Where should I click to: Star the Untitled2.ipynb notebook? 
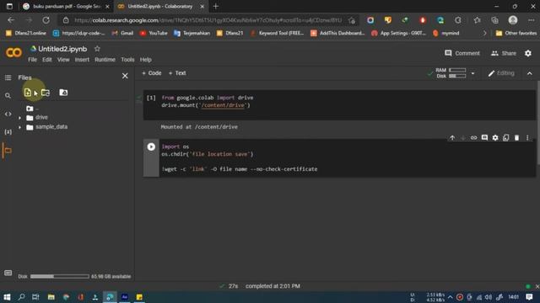pos(97,49)
